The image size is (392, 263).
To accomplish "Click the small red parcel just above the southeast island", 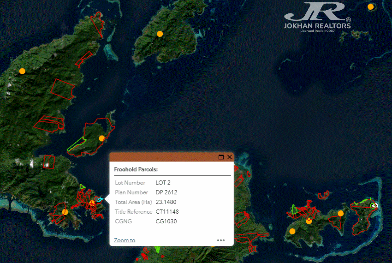I will 324,194.
